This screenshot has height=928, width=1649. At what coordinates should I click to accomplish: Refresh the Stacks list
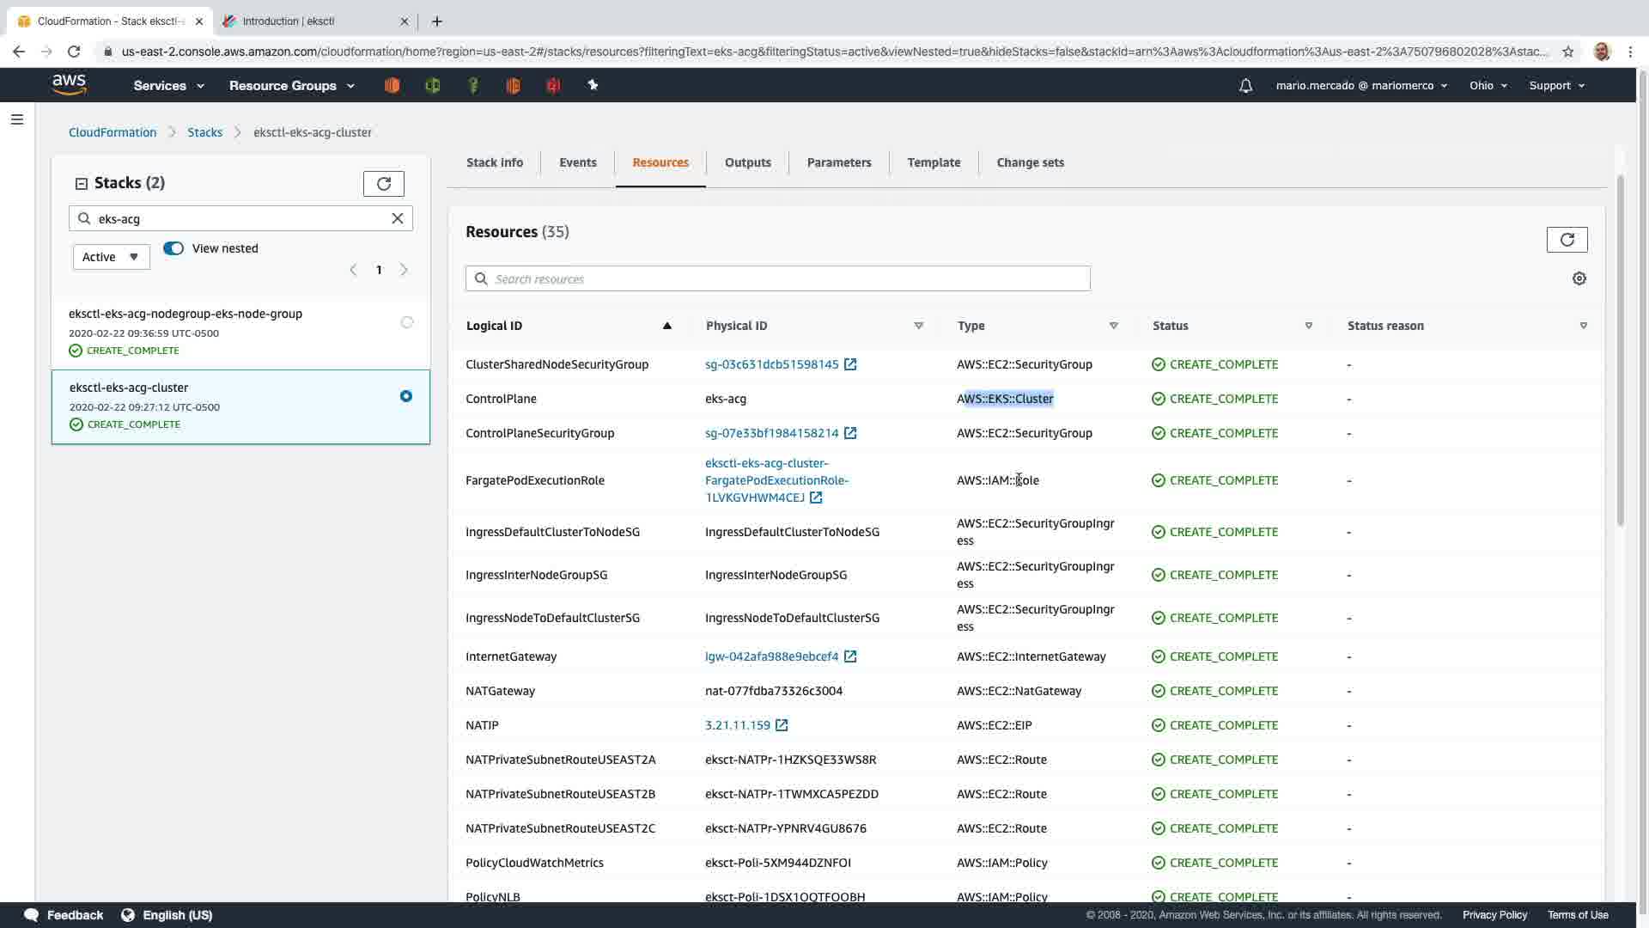[x=383, y=184]
